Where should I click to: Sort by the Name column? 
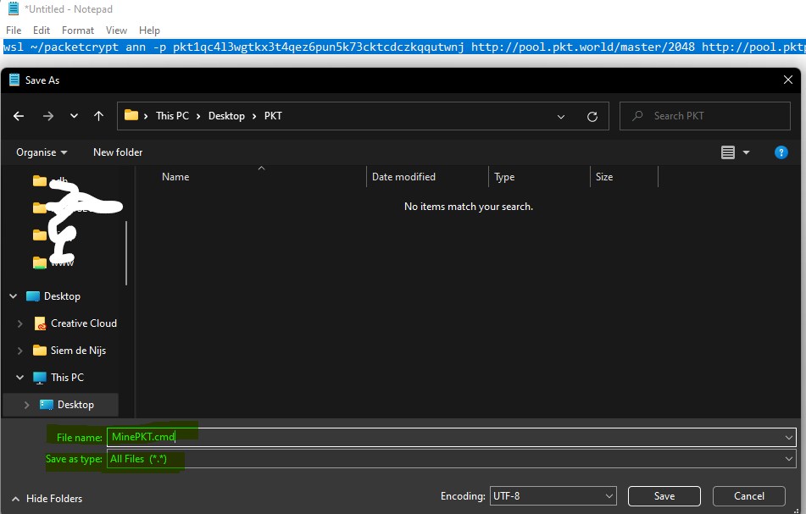175,177
